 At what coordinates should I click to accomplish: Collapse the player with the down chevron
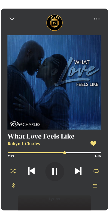(12, 19)
